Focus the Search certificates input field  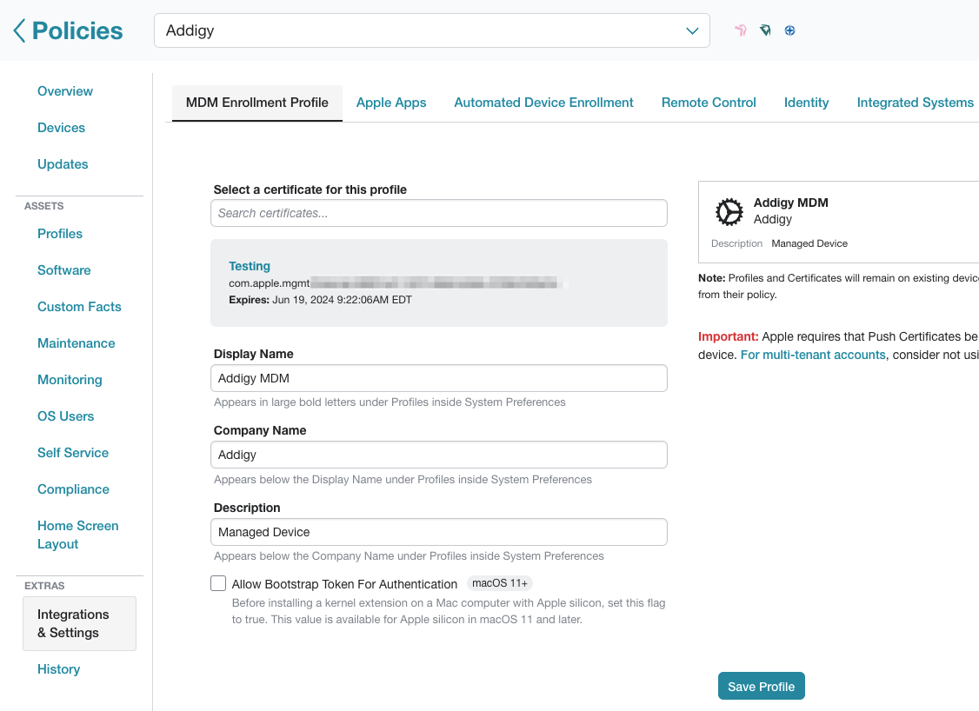pos(439,213)
